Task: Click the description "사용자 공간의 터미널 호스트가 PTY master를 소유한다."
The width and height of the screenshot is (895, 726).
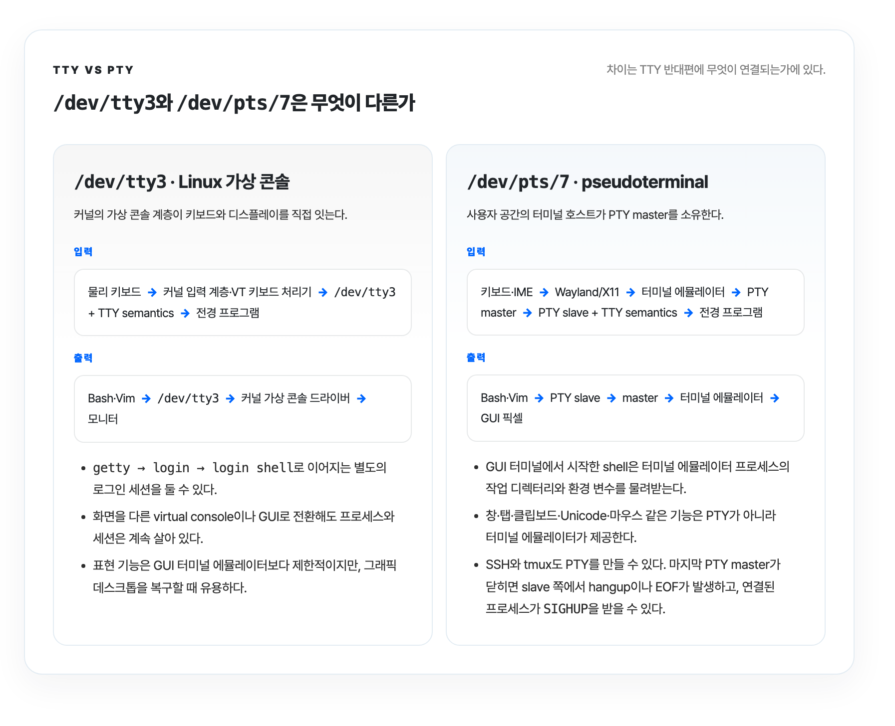Action: click(x=595, y=214)
